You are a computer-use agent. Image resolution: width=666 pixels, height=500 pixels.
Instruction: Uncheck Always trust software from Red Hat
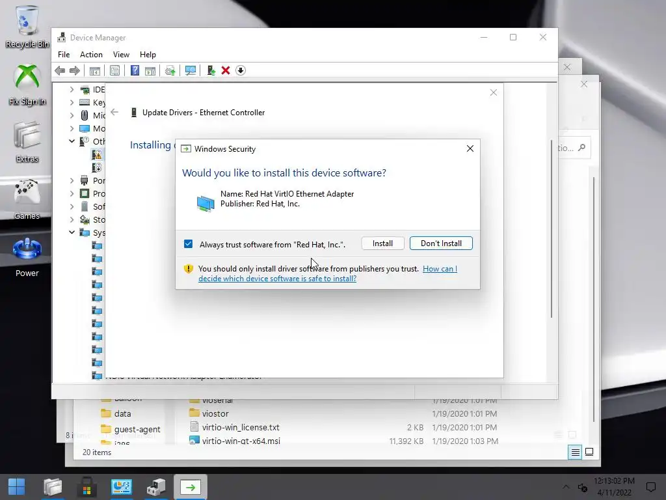pyautogui.click(x=188, y=243)
